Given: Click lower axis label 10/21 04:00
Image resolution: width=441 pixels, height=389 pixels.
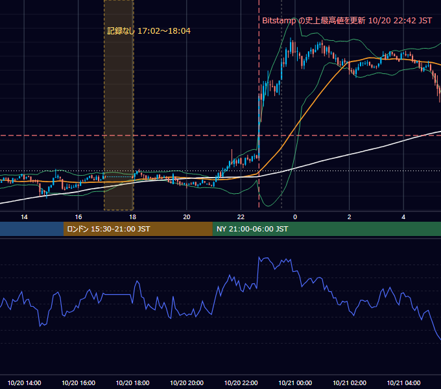Looking at the screenshot, I should [403, 383].
